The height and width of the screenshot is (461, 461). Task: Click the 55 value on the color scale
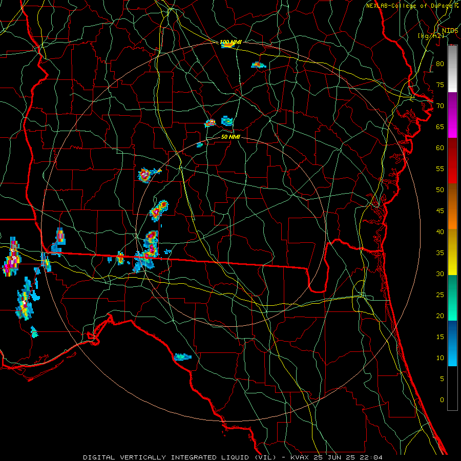[440, 169]
